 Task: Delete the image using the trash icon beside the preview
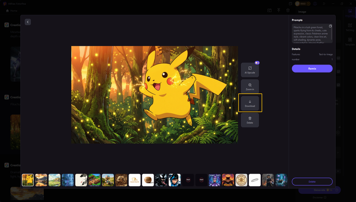250,120
